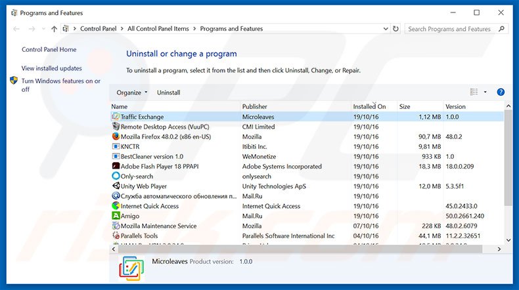The width and height of the screenshot is (519, 290).
Task: Sort by the Size column header
Action: point(420,106)
